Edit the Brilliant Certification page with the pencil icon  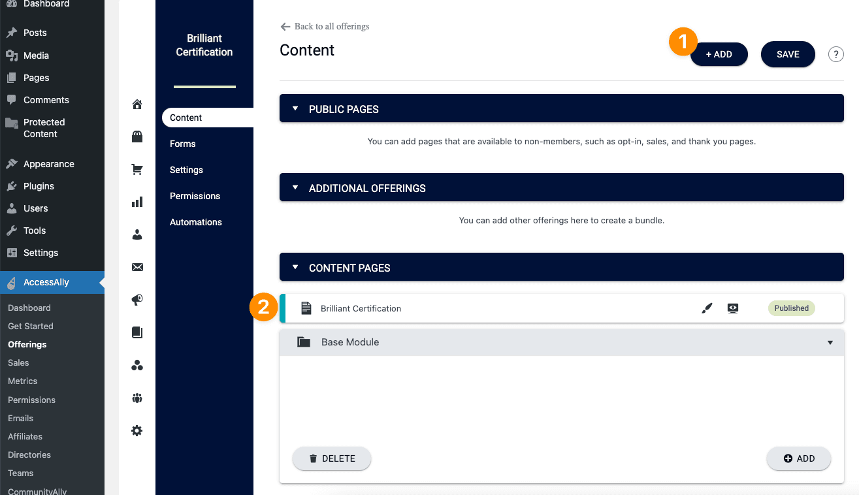point(707,308)
